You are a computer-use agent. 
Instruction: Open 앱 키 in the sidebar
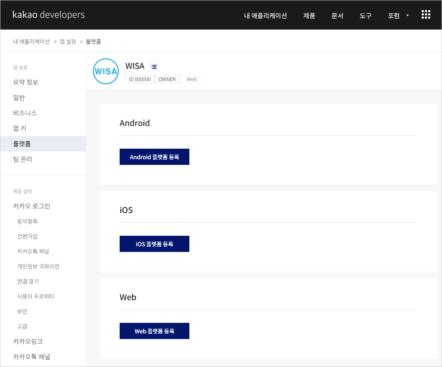click(x=19, y=128)
